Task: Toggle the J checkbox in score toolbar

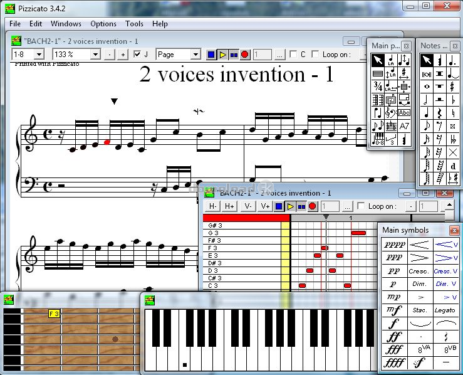Action: (x=137, y=54)
